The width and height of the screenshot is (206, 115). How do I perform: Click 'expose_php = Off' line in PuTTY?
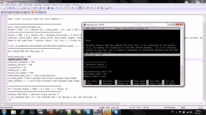[x=132, y=55]
